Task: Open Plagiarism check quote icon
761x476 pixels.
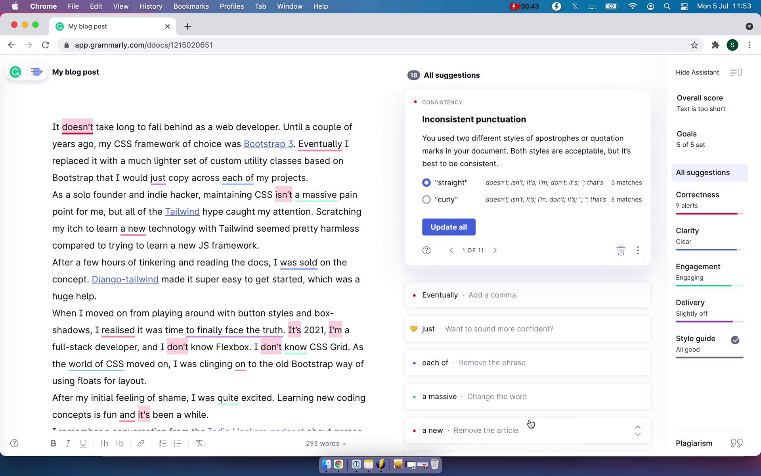Action: [x=736, y=443]
